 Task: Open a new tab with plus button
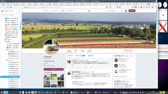tap(153, 4)
